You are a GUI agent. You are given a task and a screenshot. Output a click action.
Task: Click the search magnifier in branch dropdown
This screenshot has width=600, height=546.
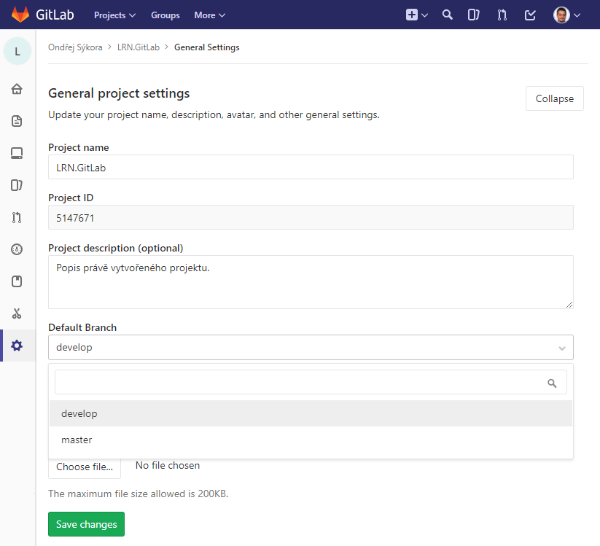(x=552, y=383)
